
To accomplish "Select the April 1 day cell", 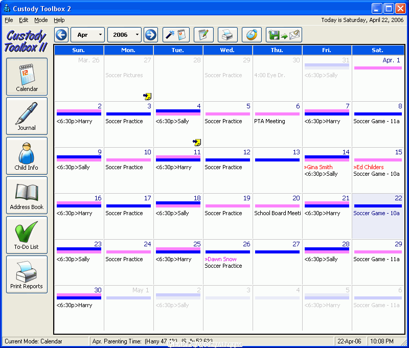I will (x=378, y=78).
